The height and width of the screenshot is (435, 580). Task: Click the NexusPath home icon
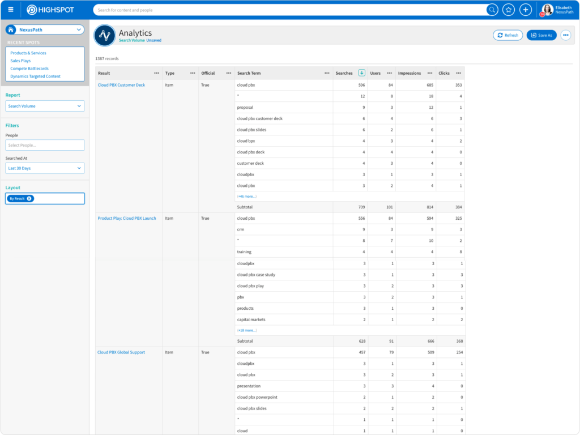[x=11, y=29]
